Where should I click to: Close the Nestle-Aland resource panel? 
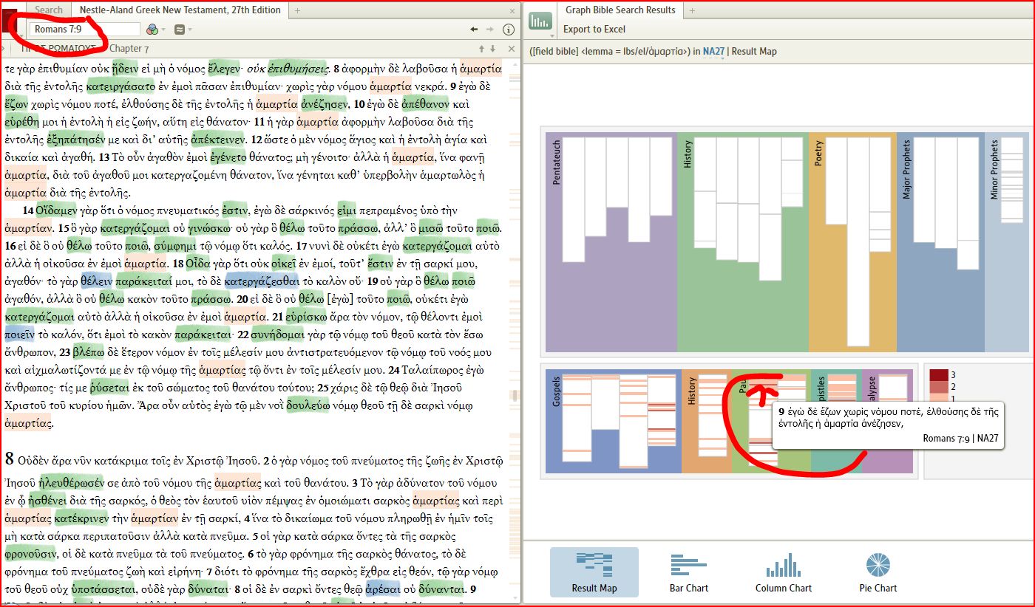pyautogui.click(x=512, y=10)
